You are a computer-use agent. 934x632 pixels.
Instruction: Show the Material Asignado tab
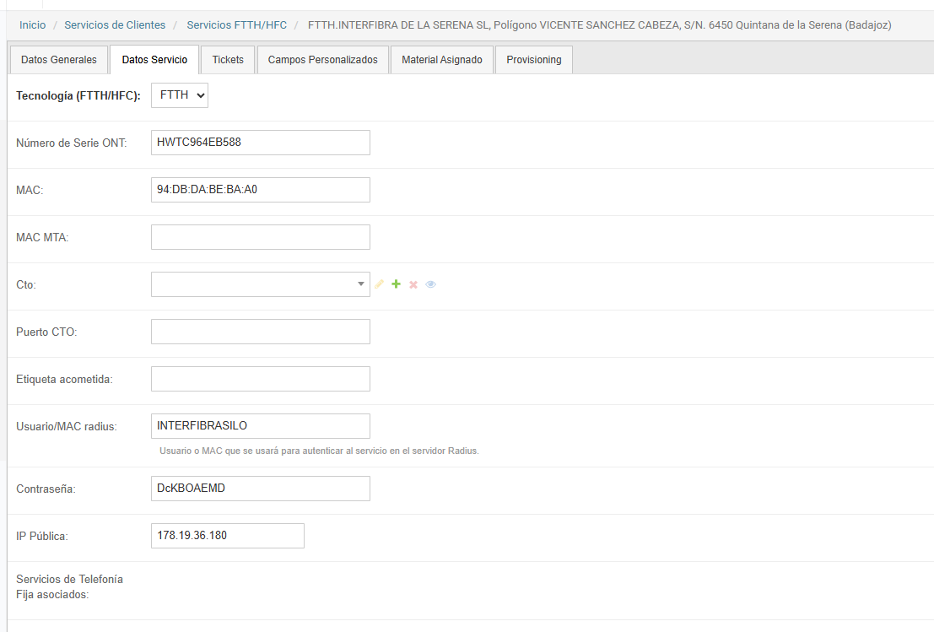point(442,60)
